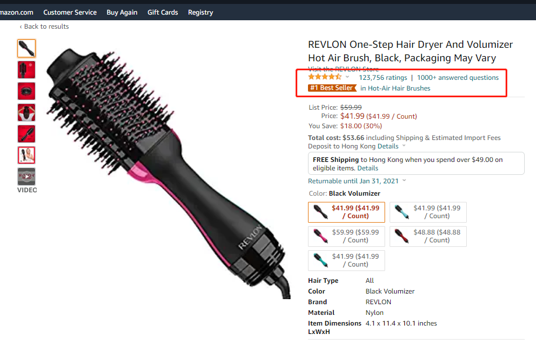Screen dimensions: 536x343
Task: Click the #1 Best Seller badge
Action: pos(332,88)
